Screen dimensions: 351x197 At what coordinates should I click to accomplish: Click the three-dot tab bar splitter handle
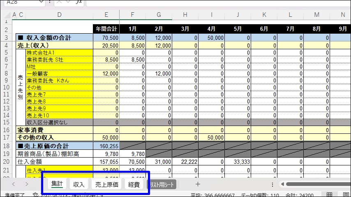pyautogui.click(x=272, y=185)
